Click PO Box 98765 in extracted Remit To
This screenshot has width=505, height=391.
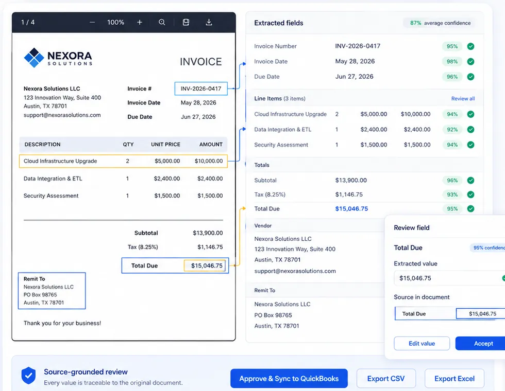(x=273, y=315)
